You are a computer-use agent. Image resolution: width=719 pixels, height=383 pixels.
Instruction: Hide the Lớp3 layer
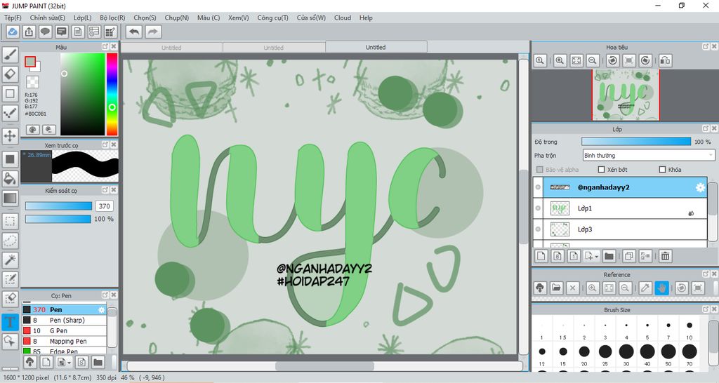click(x=538, y=229)
